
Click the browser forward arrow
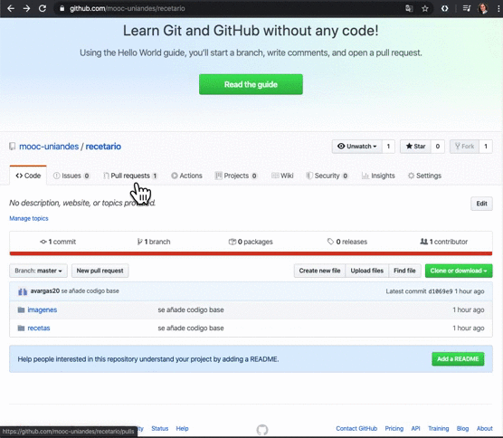click(x=26, y=8)
